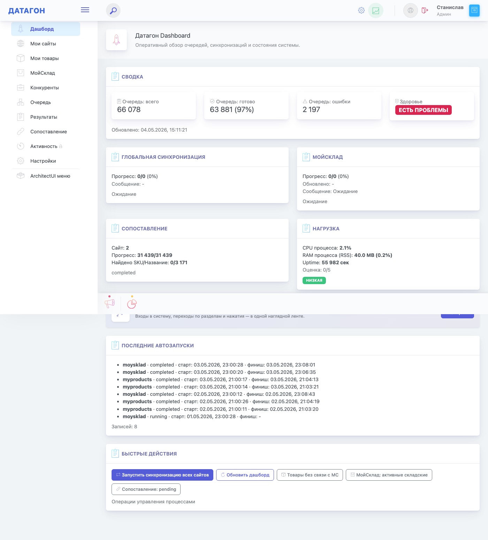Image resolution: width=488 pixels, height=540 pixels.
Task: Click Обновить дашборд button
Action: click(x=245, y=475)
